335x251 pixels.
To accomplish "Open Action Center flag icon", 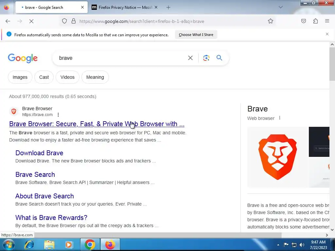I will coord(286,244).
